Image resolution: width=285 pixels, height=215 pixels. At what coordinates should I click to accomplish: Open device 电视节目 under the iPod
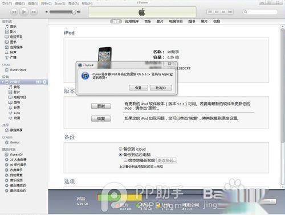[17, 97]
